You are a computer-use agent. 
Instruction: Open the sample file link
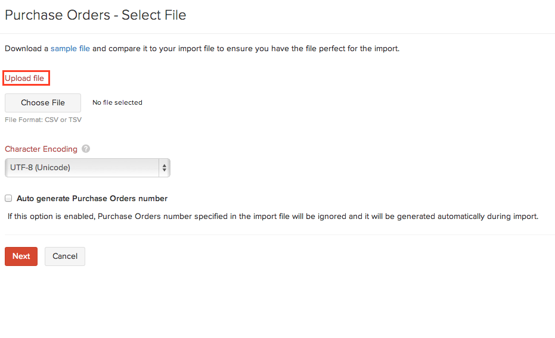click(70, 48)
